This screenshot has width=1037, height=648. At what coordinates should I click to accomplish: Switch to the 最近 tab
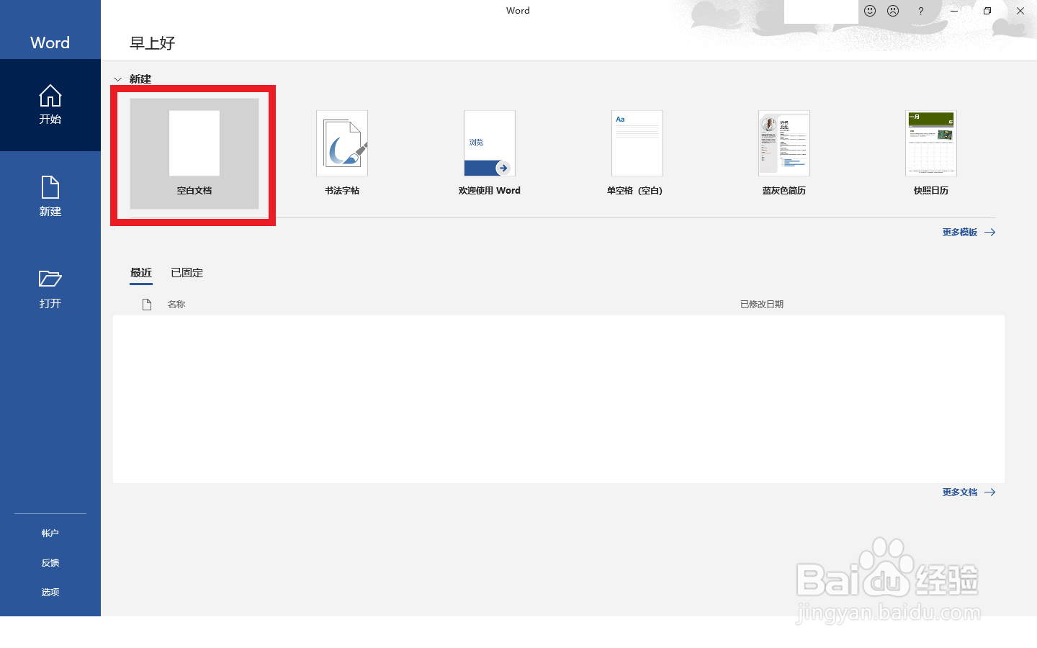click(141, 273)
